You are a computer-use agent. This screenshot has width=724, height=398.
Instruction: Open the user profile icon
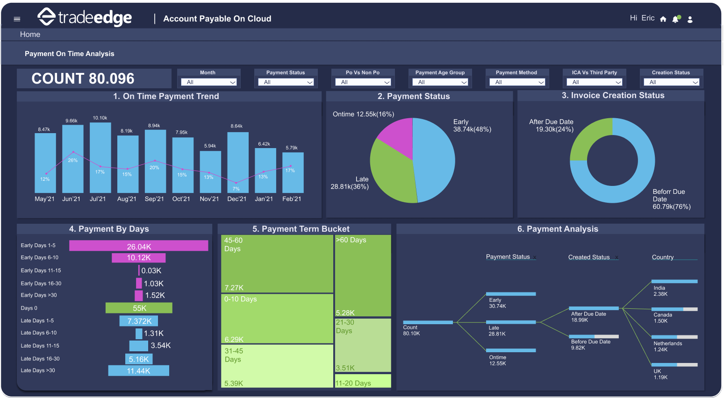(690, 19)
